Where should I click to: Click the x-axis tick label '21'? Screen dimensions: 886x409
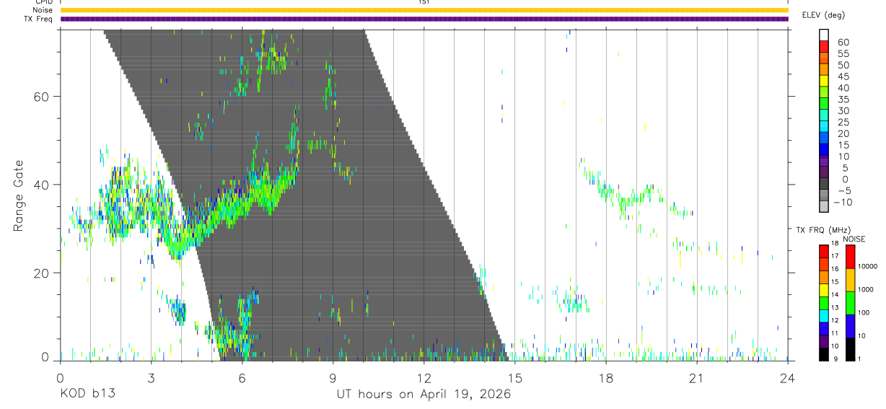696,377
